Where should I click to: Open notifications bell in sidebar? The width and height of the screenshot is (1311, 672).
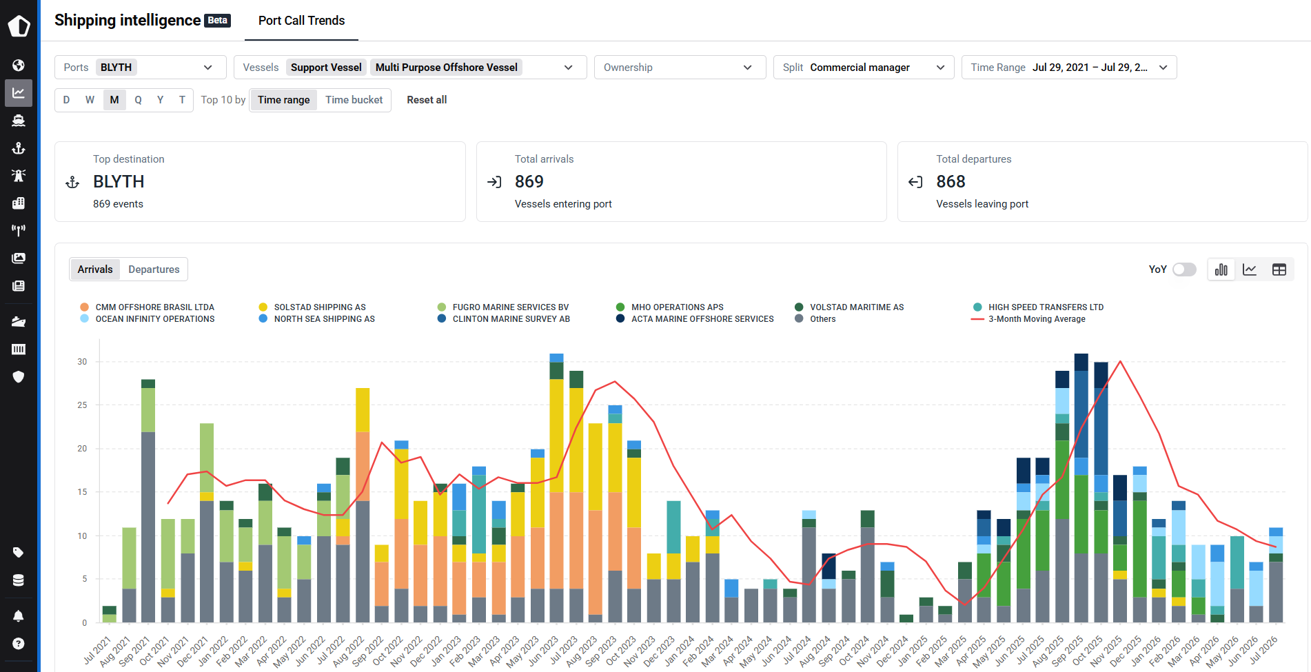pyautogui.click(x=19, y=615)
